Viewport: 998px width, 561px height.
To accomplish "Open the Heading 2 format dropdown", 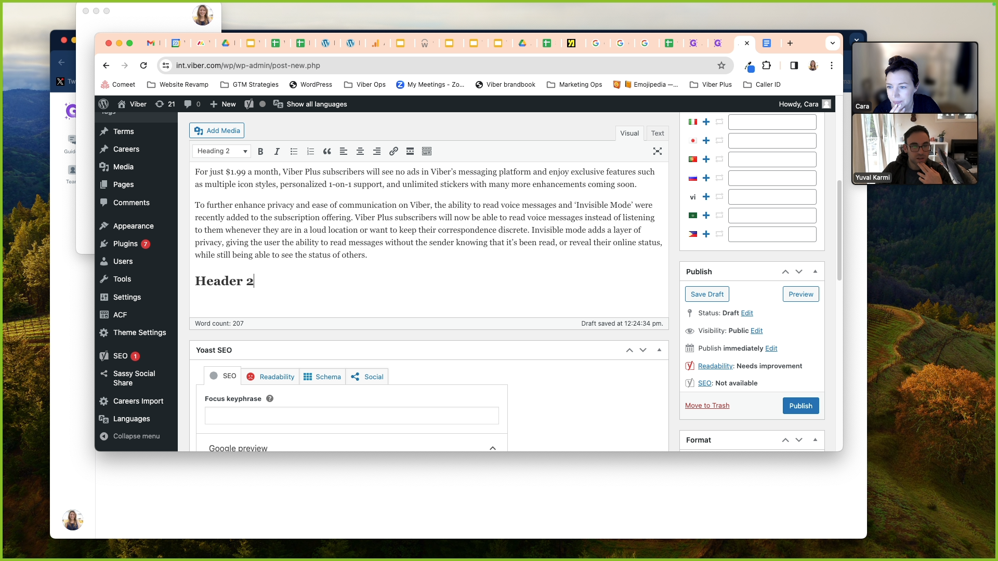I will [x=222, y=151].
